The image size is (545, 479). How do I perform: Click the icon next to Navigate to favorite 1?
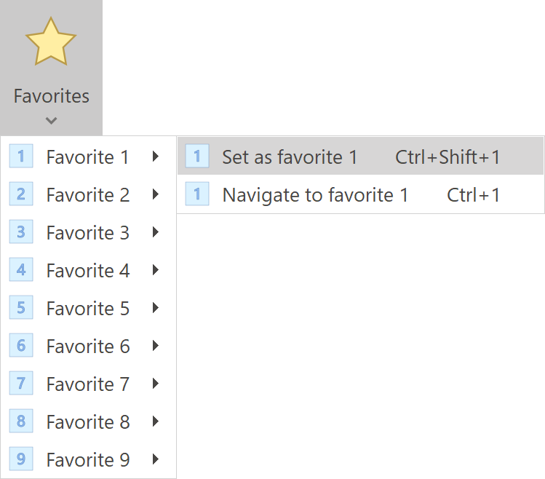(197, 194)
